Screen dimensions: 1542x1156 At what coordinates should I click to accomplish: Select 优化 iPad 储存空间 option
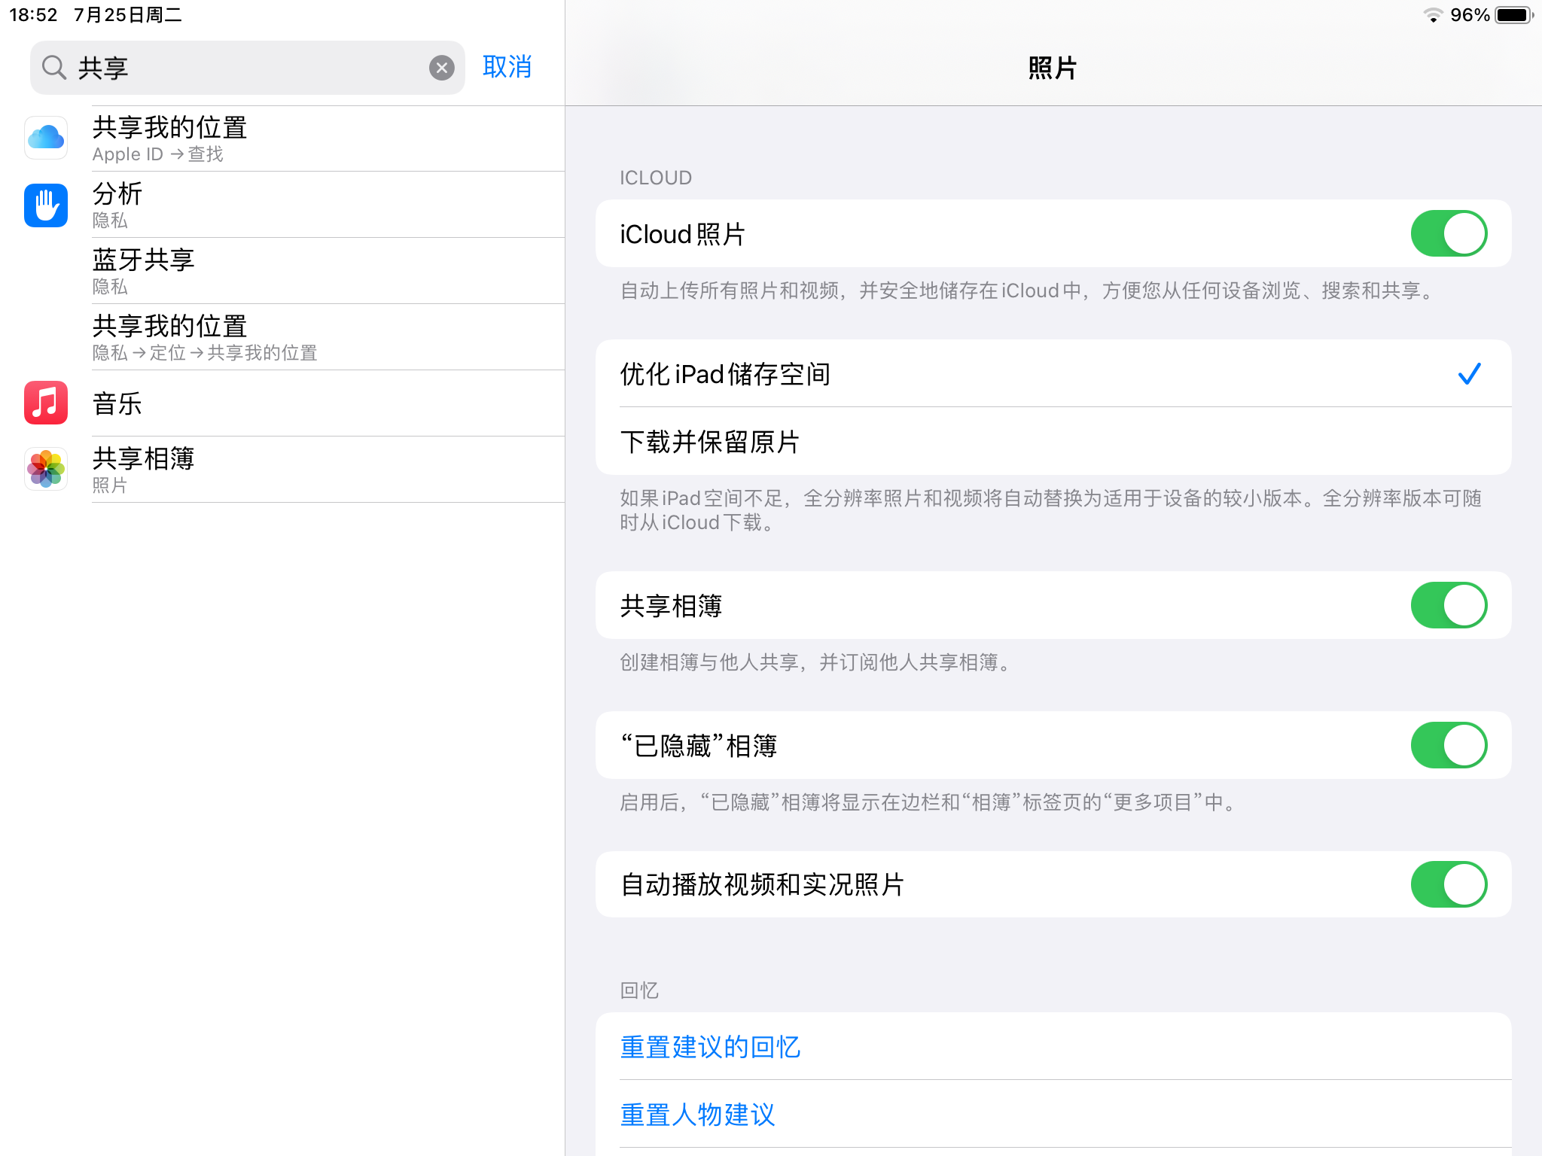1053,374
